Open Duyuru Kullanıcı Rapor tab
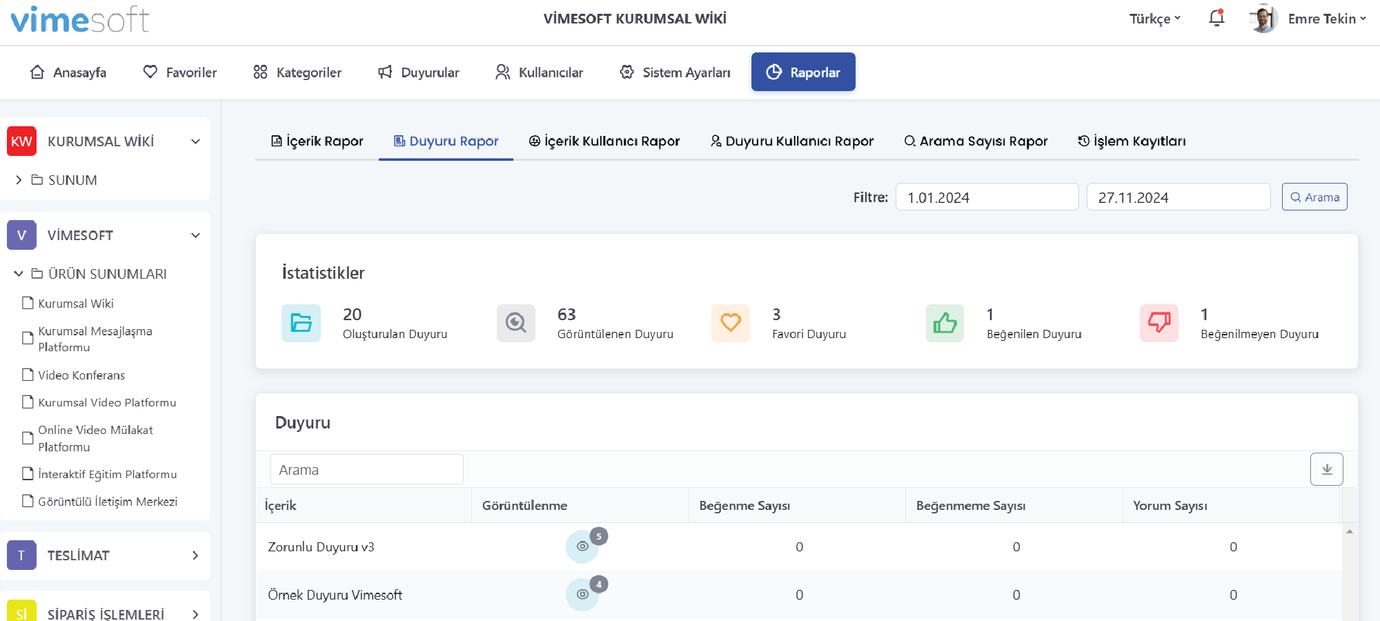This screenshot has height=621, width=1380. tap(791, 141)
